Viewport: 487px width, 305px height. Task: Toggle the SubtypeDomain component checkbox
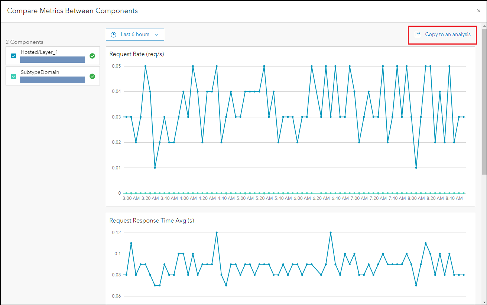[x=14, y=76]
